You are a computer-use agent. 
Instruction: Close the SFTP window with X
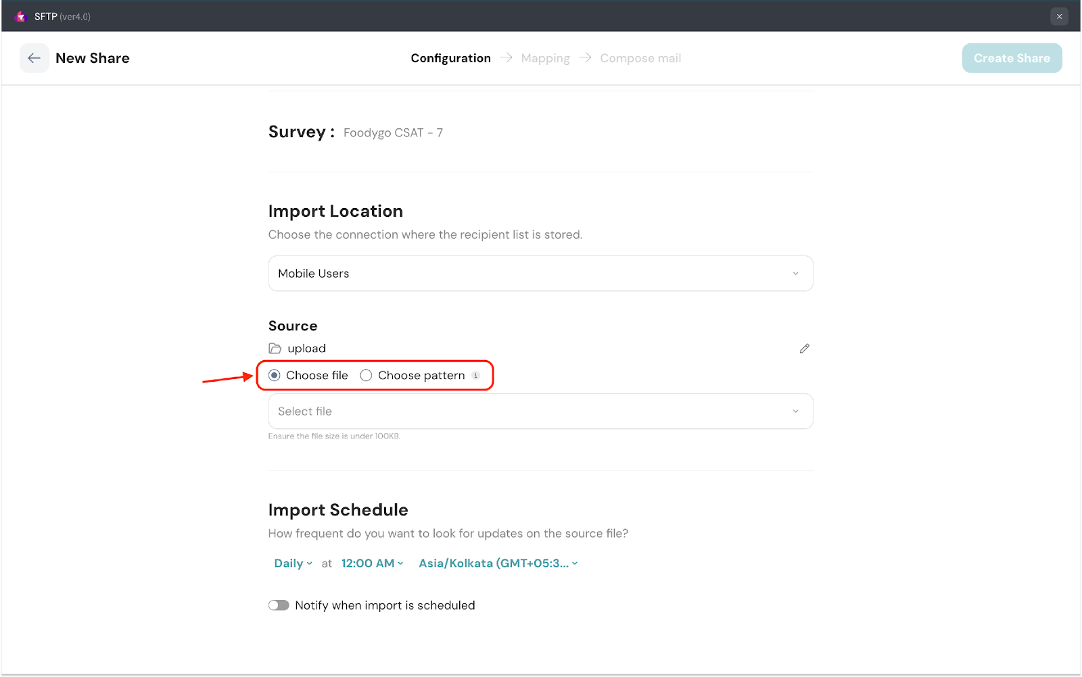[x=1059, y=16]
